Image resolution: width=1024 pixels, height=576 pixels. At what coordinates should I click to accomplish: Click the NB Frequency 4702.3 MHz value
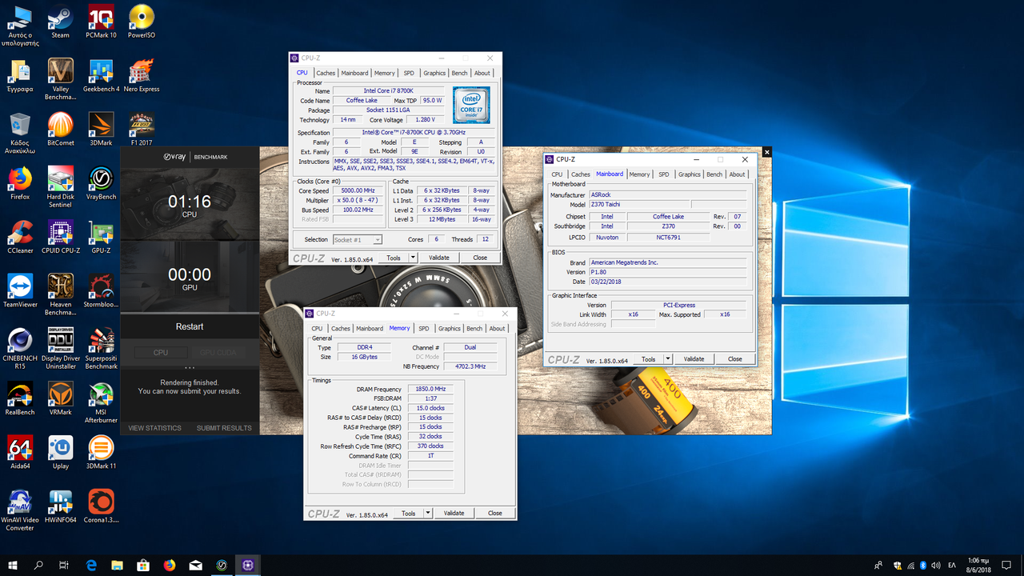click(470, 366)
